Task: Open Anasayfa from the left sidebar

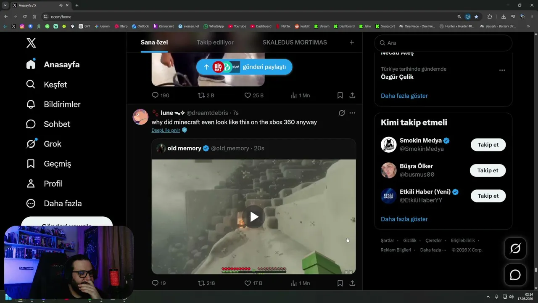Action: pyautogui.click(x=53, y=64)
